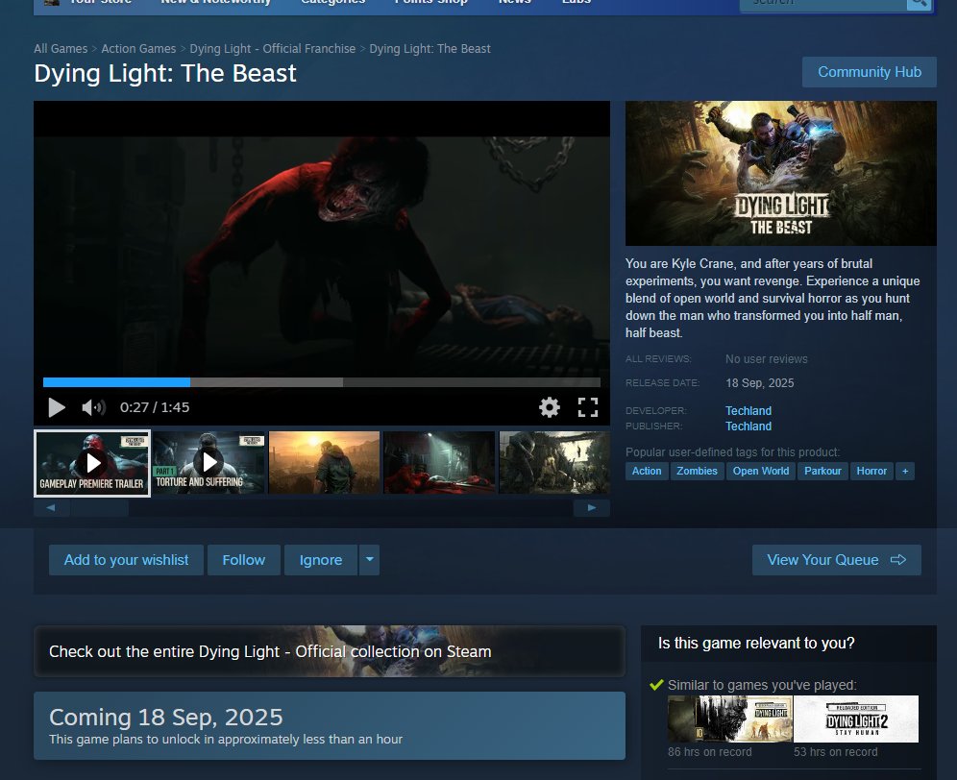
Task: Click the store search magnifier icon
Action: point(919,3)
